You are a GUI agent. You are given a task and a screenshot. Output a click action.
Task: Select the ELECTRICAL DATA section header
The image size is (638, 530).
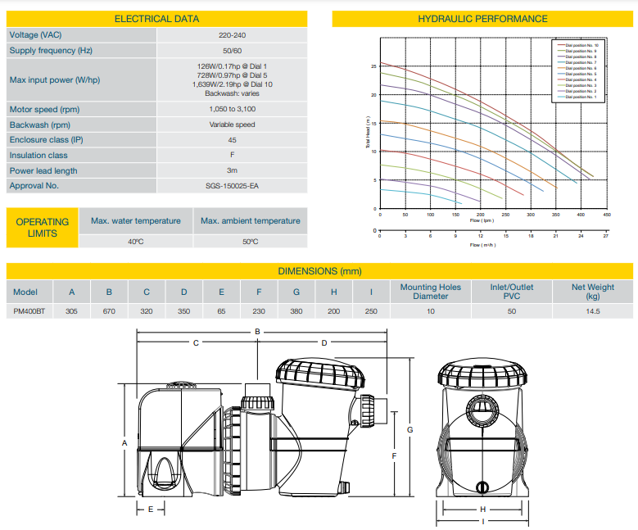156,19
